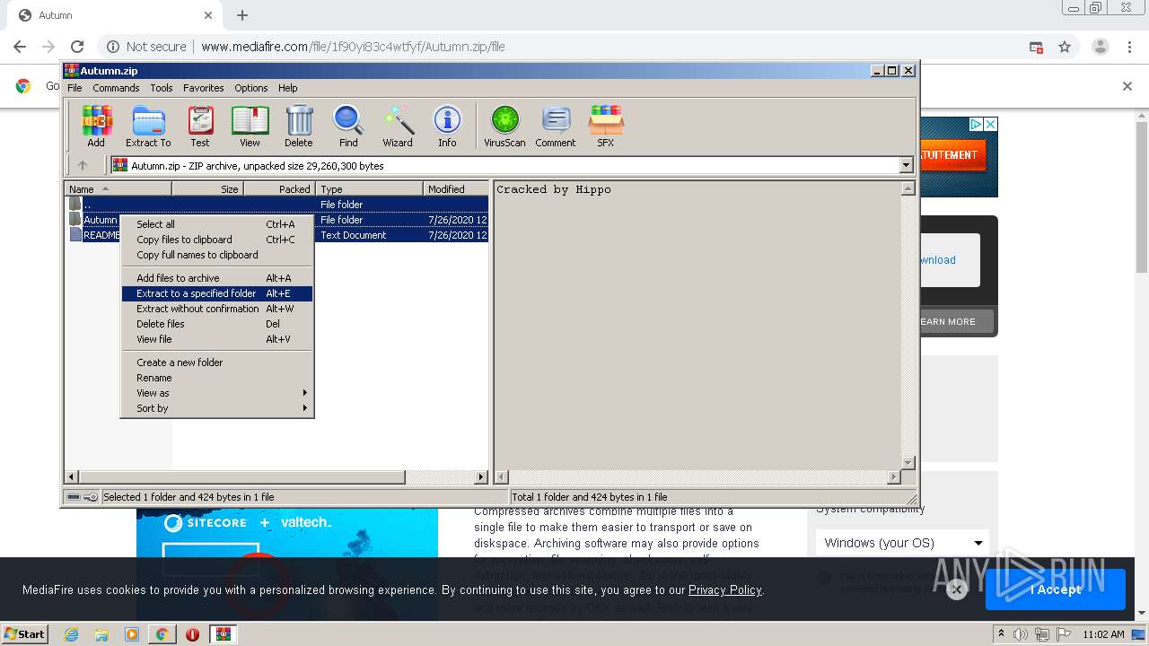Image resolution: width=1149 pixels, height=646 pixels.
Task: Select the parent '..' folder row
Action: click(x=276, y=205)
